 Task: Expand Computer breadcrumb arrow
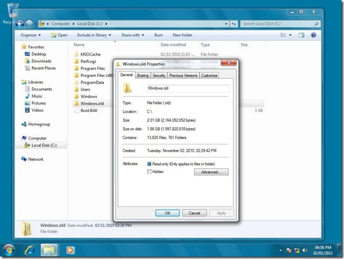[x=74, y=24]
